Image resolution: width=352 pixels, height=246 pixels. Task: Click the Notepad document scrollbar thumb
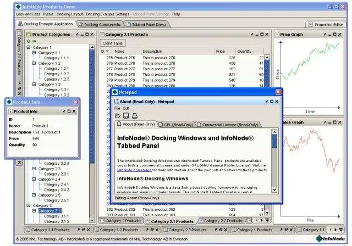[274, 141]
